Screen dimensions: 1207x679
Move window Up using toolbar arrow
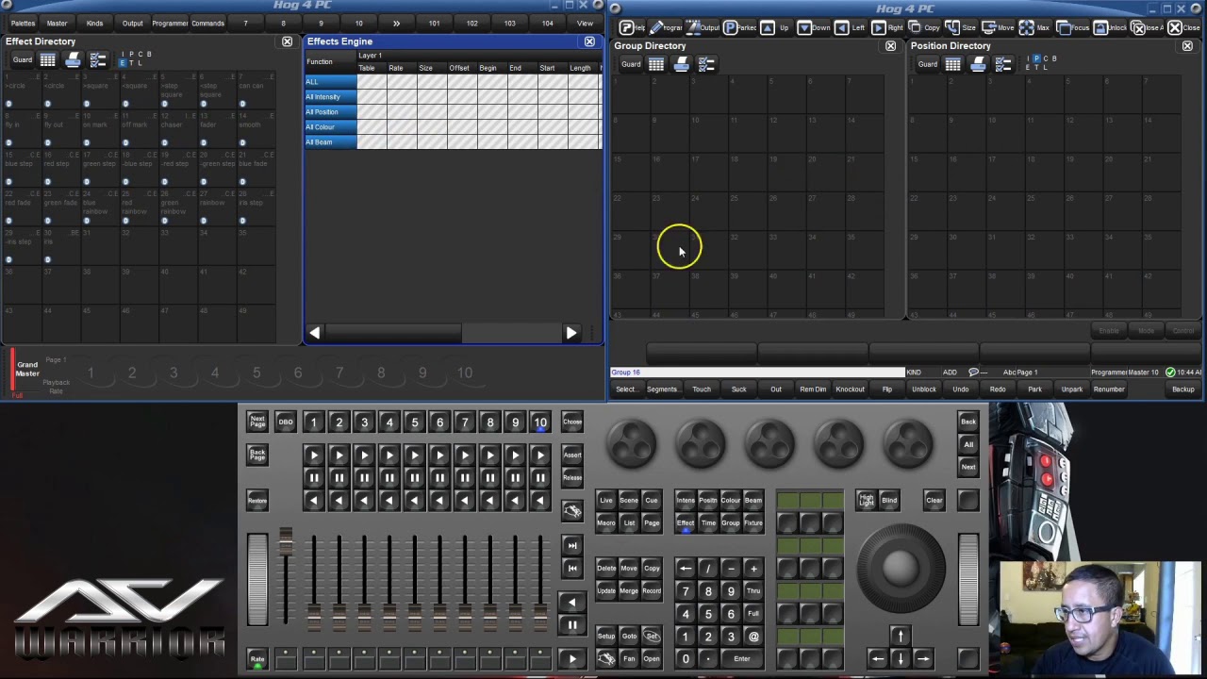[x=776, y=27]
